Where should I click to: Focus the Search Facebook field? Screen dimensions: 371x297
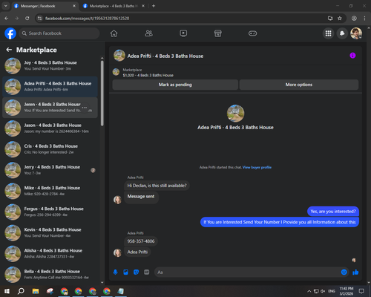pos(59,33)
